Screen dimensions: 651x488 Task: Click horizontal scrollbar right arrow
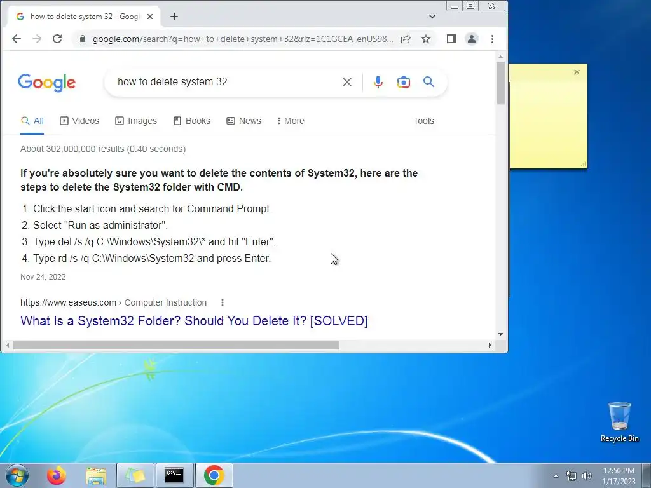490,345
